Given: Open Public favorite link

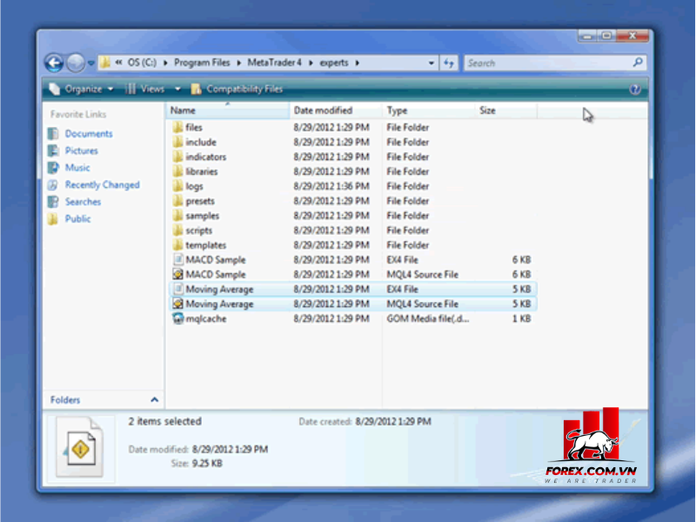Looking at the screenshot, I should pyautogui.click(x=77, y=219).
